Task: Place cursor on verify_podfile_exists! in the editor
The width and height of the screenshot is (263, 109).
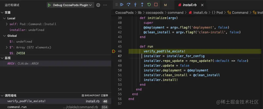Action: click(x=164, y=51)
